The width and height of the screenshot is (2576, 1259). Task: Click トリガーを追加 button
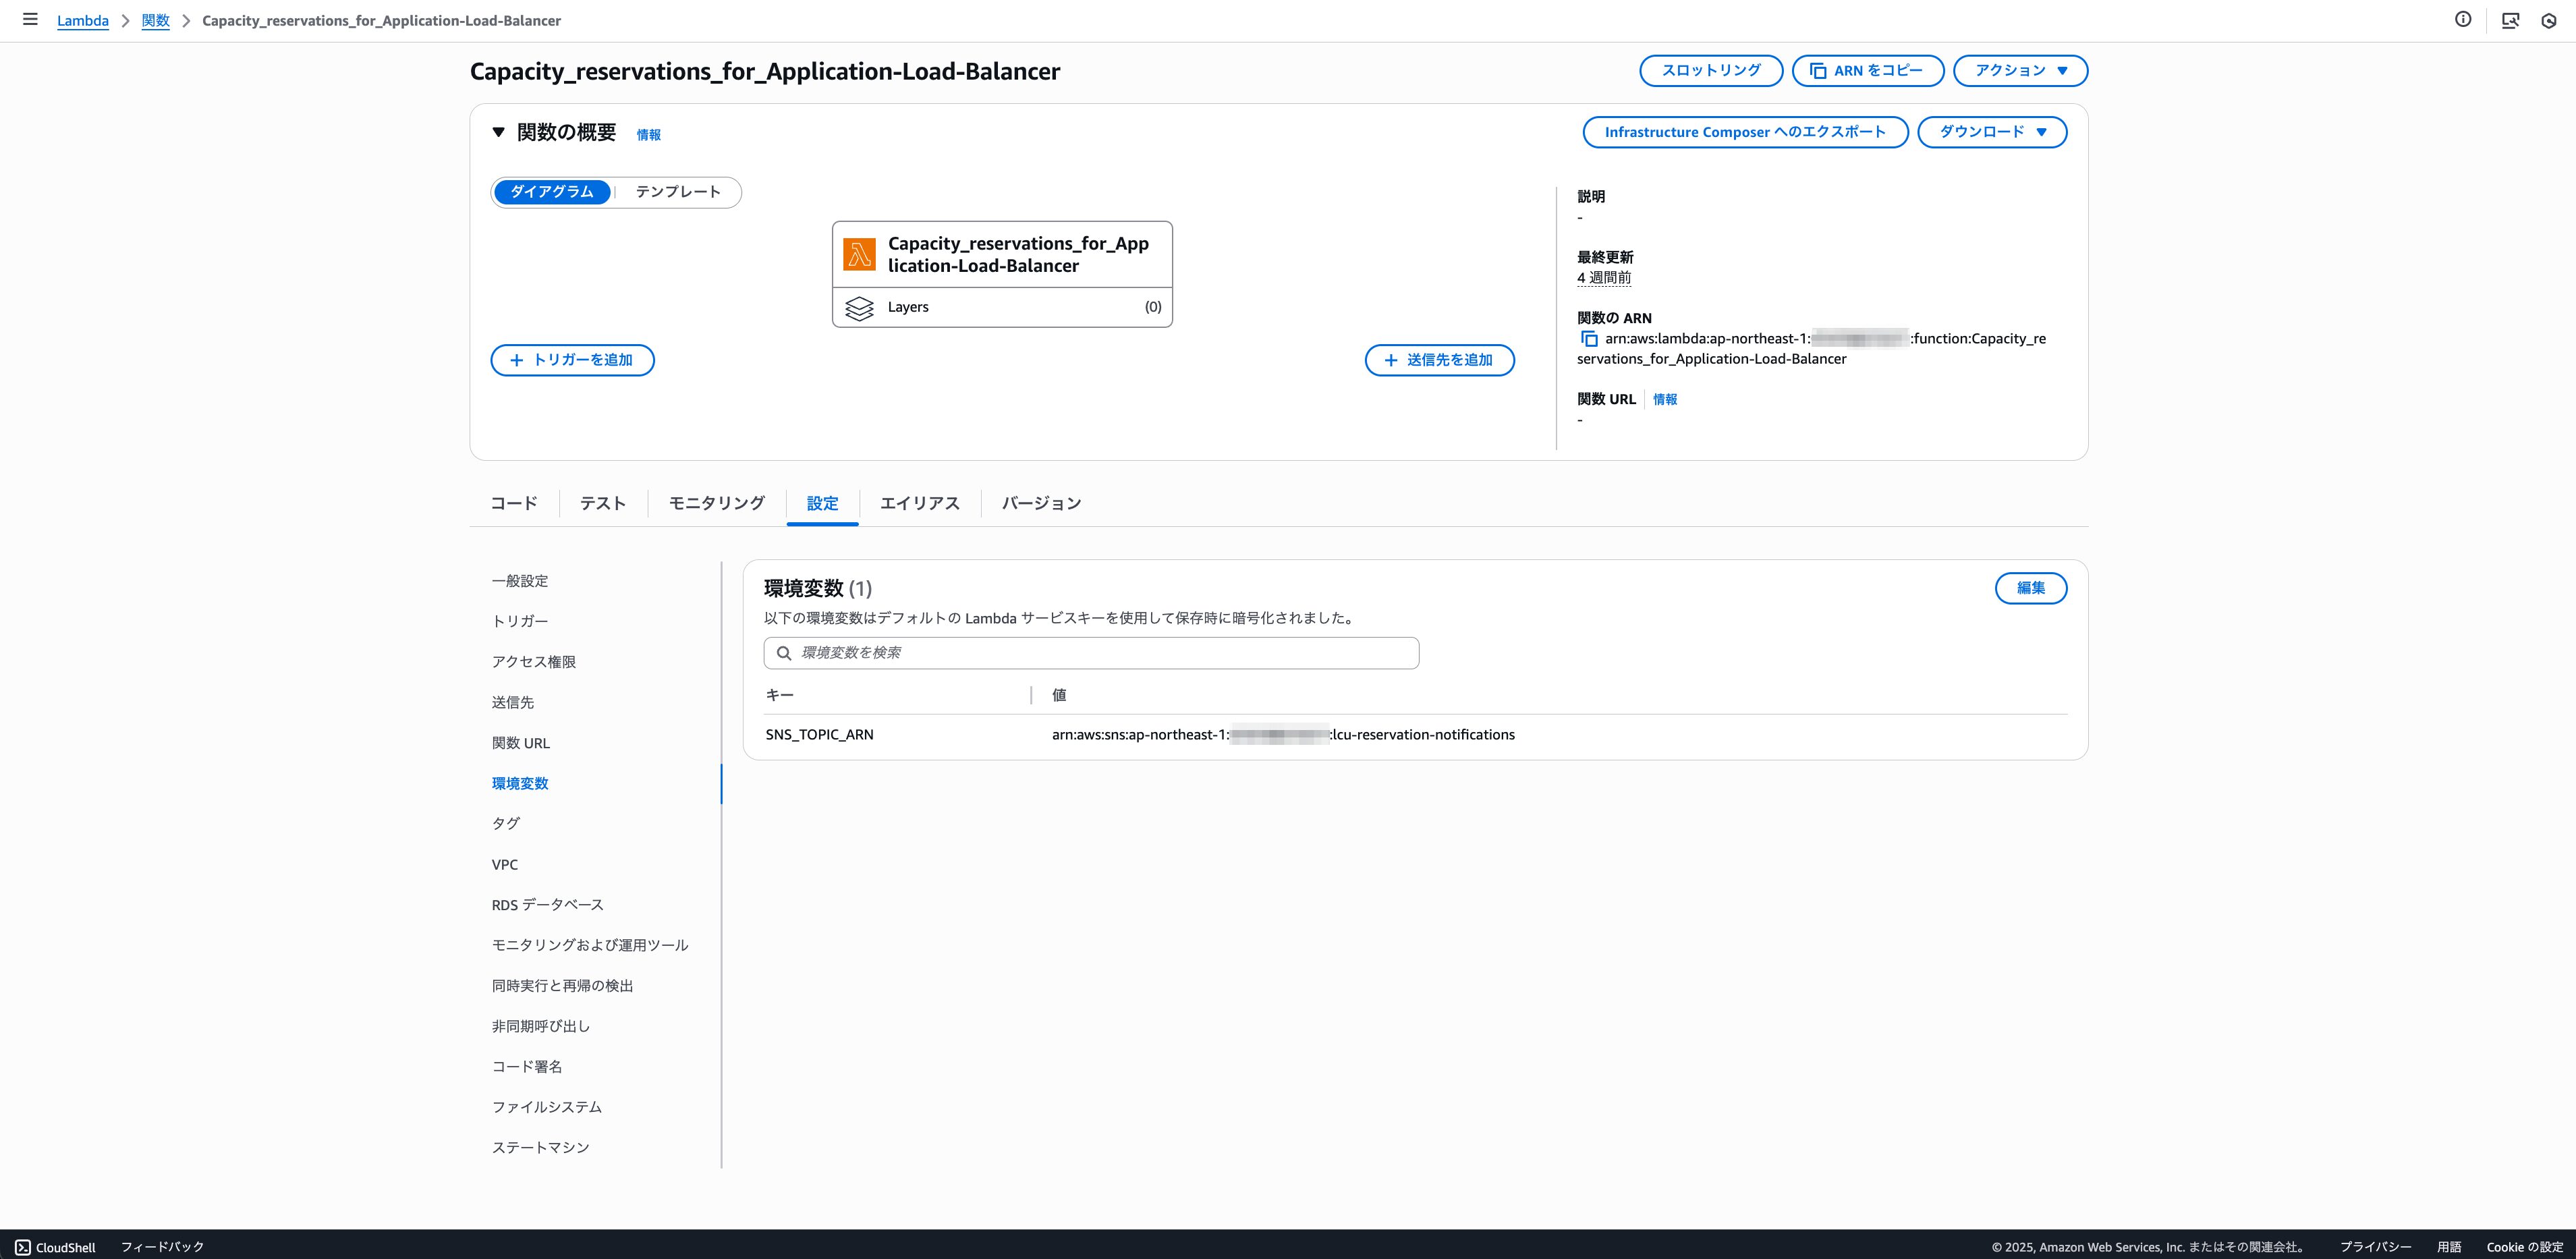pos(572,360)
